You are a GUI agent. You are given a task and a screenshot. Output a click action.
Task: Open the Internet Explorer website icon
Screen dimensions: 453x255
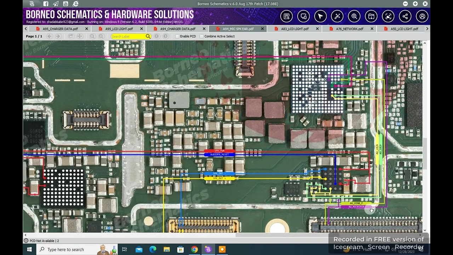(x=75, y=4)
